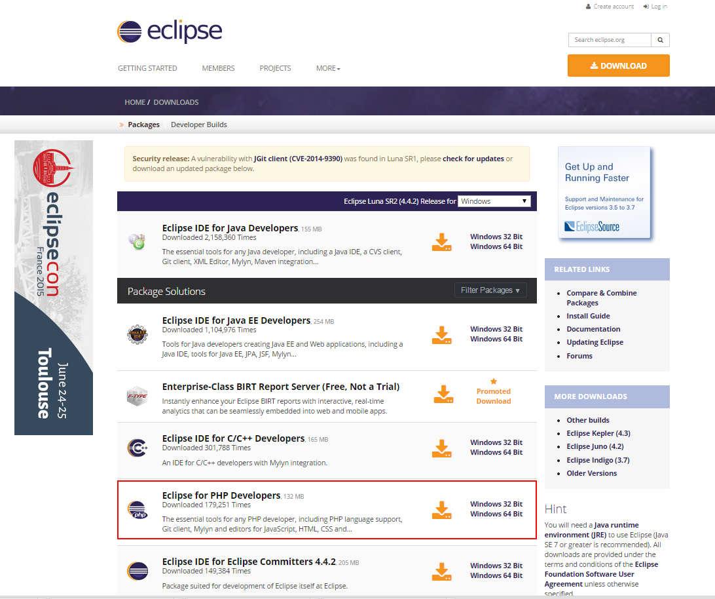Viewport: 715px width, 599px height.
Task: Click download arrow for Eclipse Committers
Action: pos(441,571)
